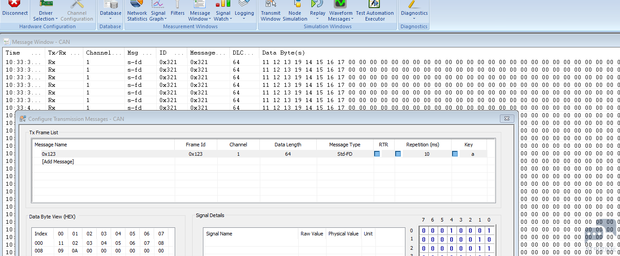The height and width of the screenshot is (256, 620).
Task: Open the Signal Graph tool
Action: [x=158, y=11]
